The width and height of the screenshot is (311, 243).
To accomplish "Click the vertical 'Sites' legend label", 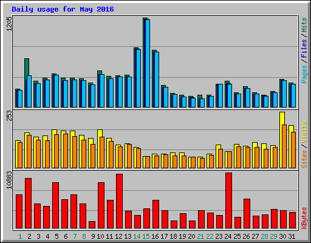I will (304, 159).
